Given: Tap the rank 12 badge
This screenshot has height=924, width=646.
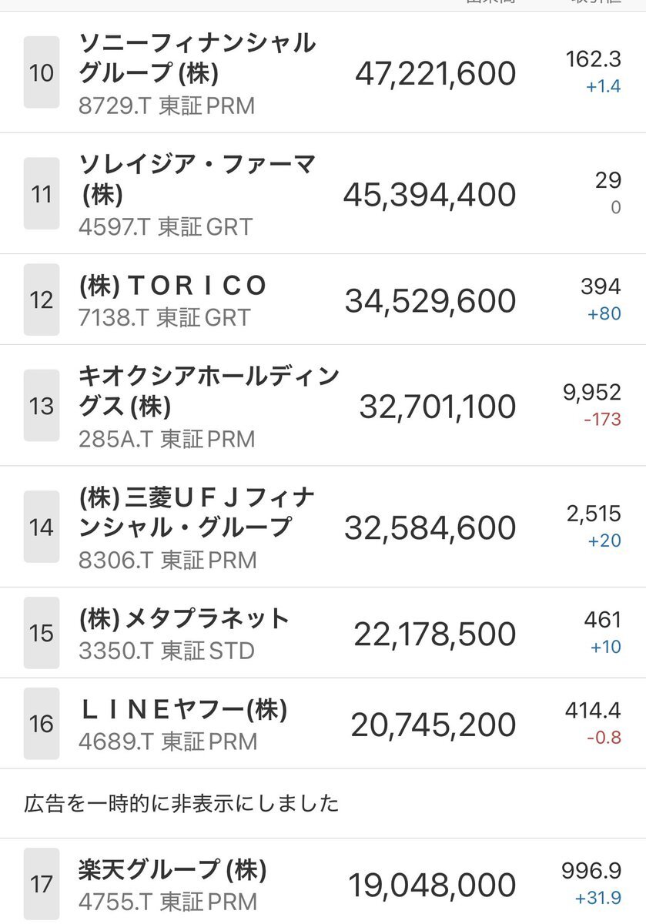Looking at the screenshot, I should point(42,300).
